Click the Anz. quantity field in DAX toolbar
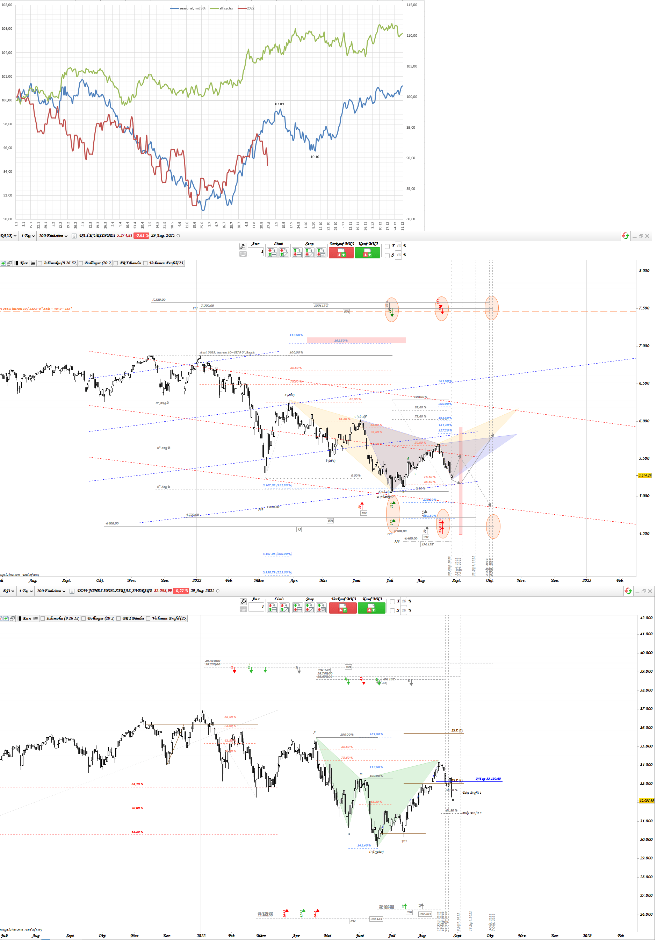The width and height of the screenshot is (657, 944). (x=256, y=251)
